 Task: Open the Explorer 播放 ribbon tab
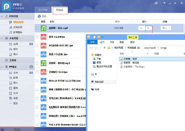pos(132,42)
